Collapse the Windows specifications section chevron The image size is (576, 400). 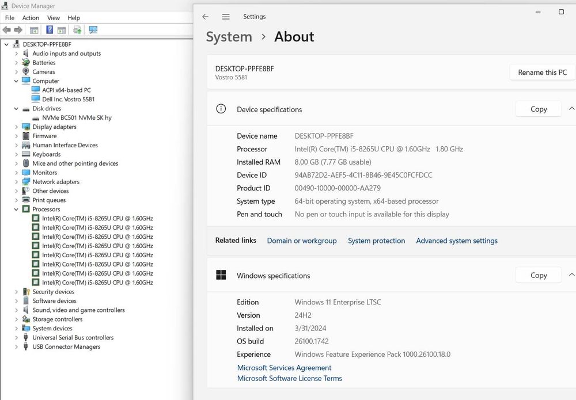point(571,275)
